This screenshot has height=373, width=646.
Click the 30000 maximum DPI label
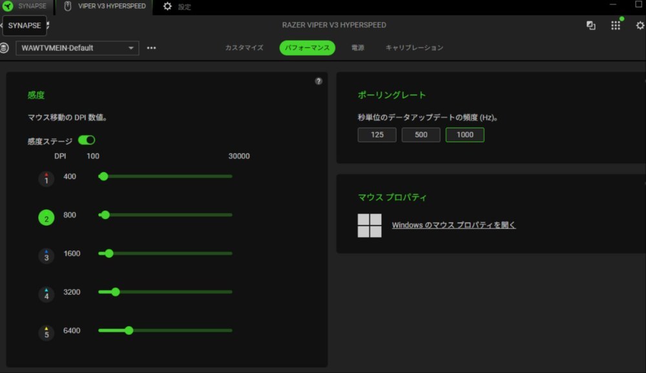tap(239, 156)
